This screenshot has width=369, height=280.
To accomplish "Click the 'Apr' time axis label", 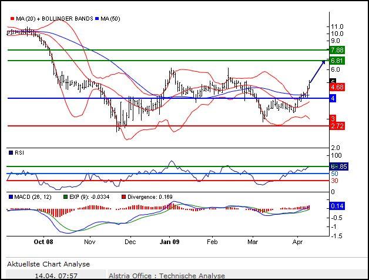I will (297, 242).
